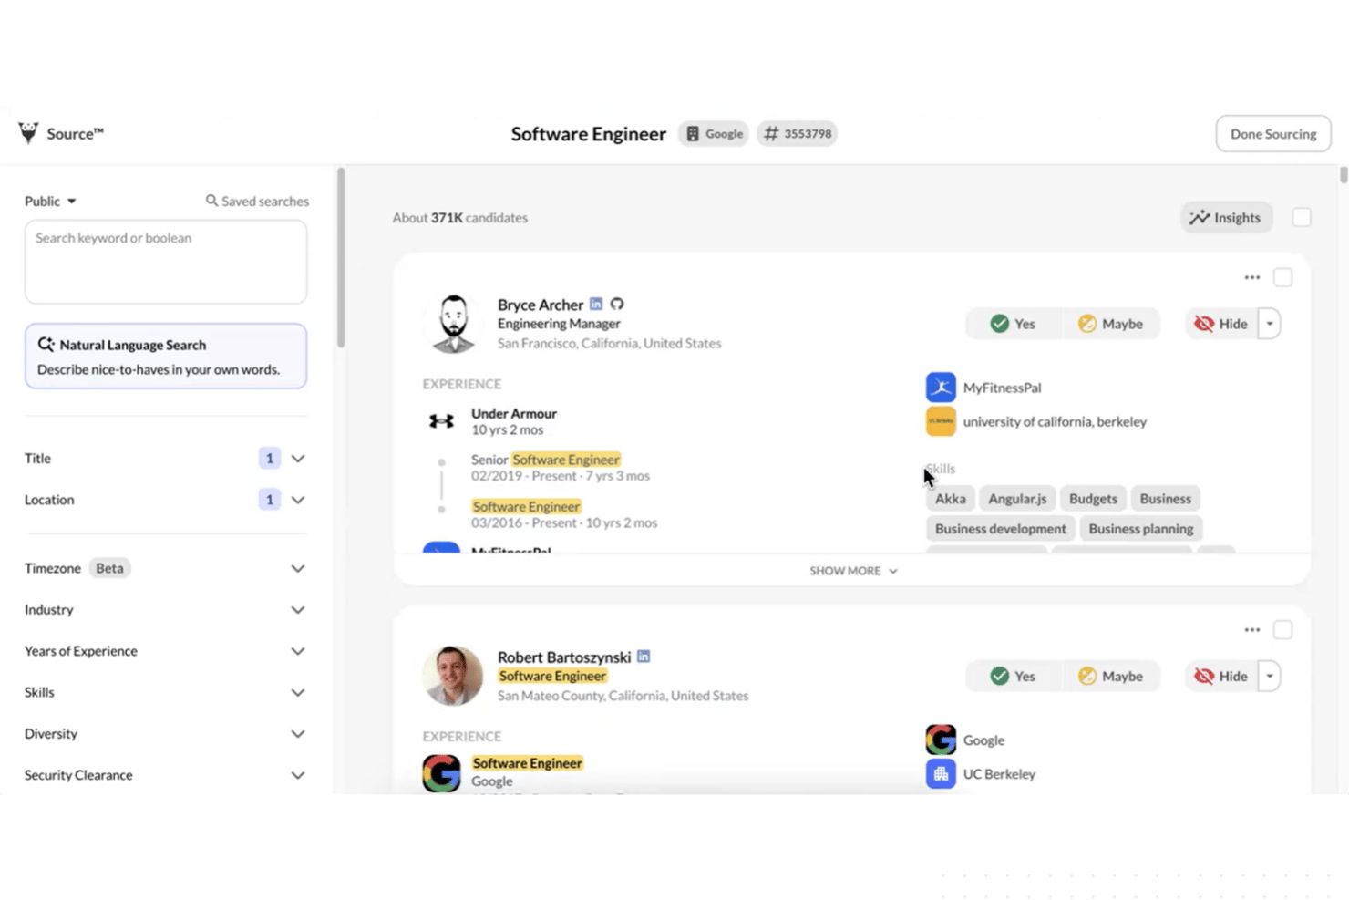Screen dimensions: 1349x900
Task: Open Natural Language Search box
Action: [166, 357]
